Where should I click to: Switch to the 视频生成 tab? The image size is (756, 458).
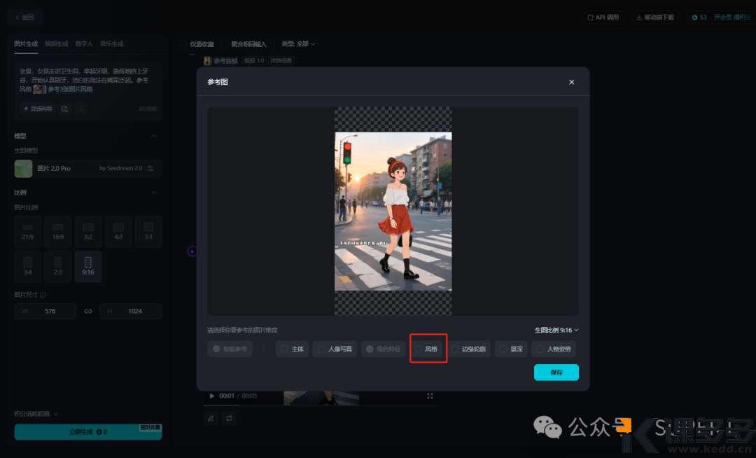[57, 43]
